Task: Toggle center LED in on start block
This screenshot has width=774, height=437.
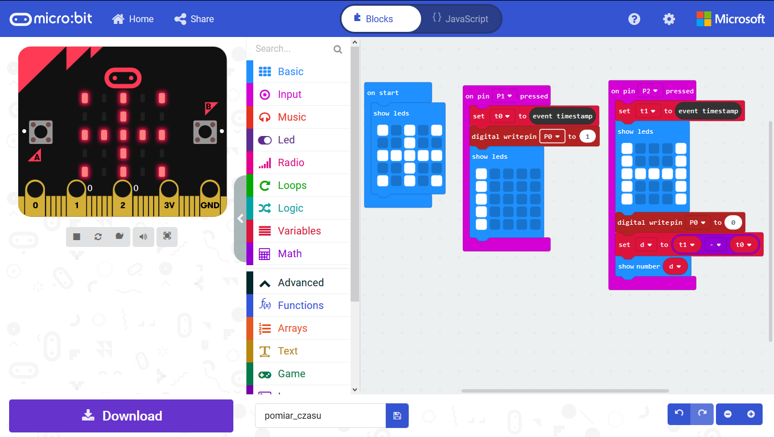Action: (410, 155)
